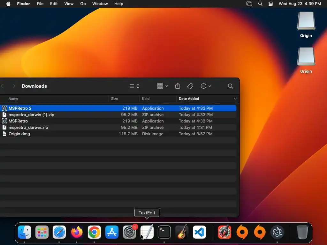Image resolution: width=327 pixels, height=245 pixels.
Task: Launch TextEdit from the Dock
Action: tap(147, 232)
